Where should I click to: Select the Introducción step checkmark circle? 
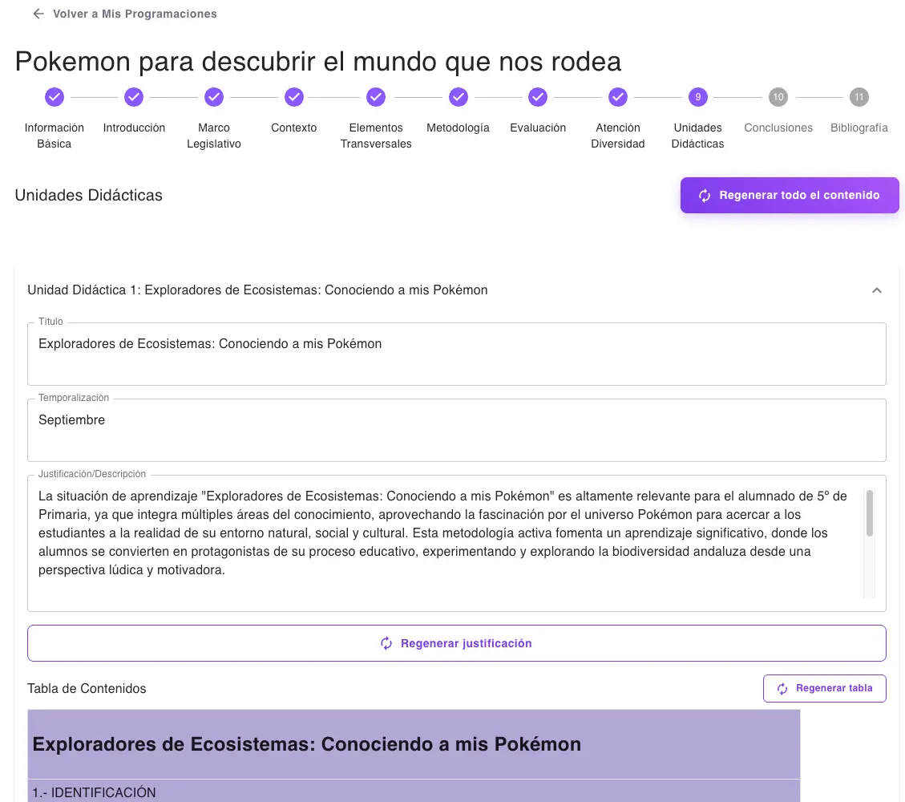point(134,97)
